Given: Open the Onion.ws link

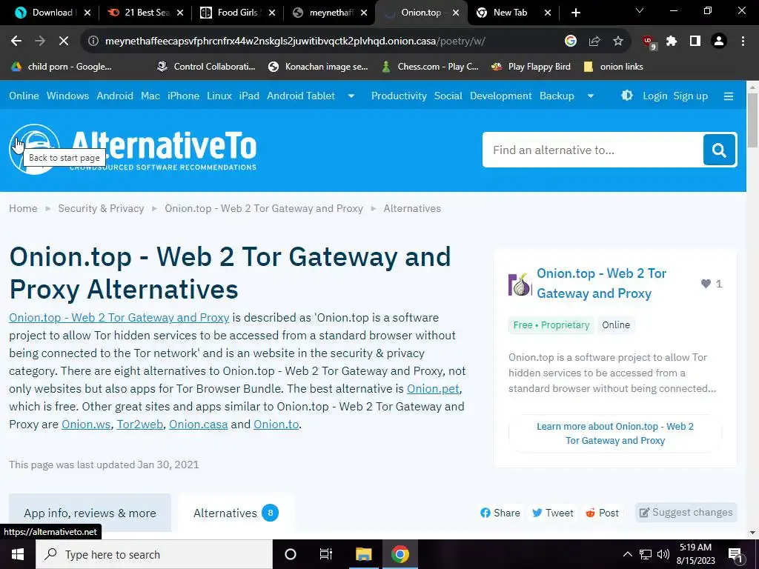Looking at the screenshot, I should click(86, 425).
